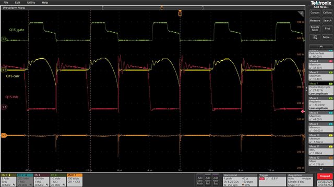Viewport: 334px width, 187px height.
Task: Click the Add New Bus button
Action: pyautogui.click(x=216, y=180)
